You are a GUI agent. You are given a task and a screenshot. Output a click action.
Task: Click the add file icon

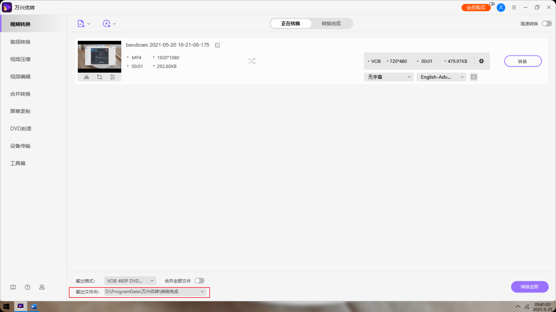coord(81,24)
